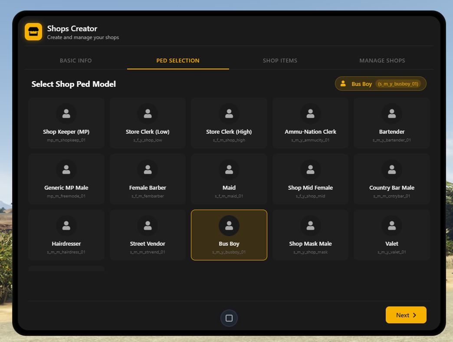Pick the Country Bar Male ped name
This screenshot has height=342, width=453.
392,188
